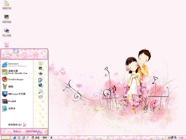186x140 pixels.
Task: Click the round dark system tray icon
Action: pos(175,138)
